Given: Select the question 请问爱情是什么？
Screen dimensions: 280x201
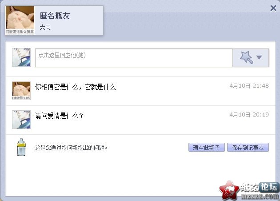Looking at the screenshot, I should coord(59,116).
